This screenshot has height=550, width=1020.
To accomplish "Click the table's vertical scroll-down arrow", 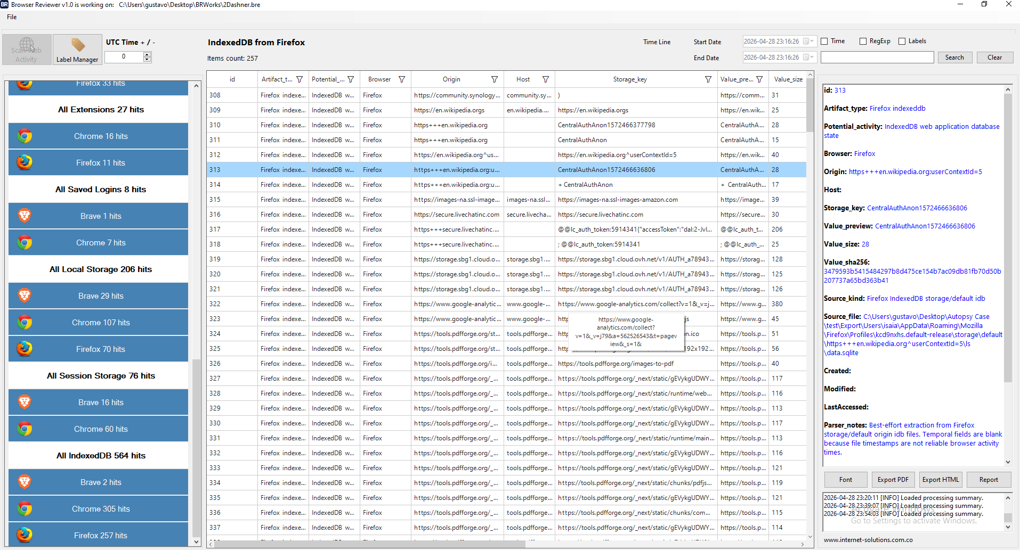I will pyautogui.click(x=811, y=537).
